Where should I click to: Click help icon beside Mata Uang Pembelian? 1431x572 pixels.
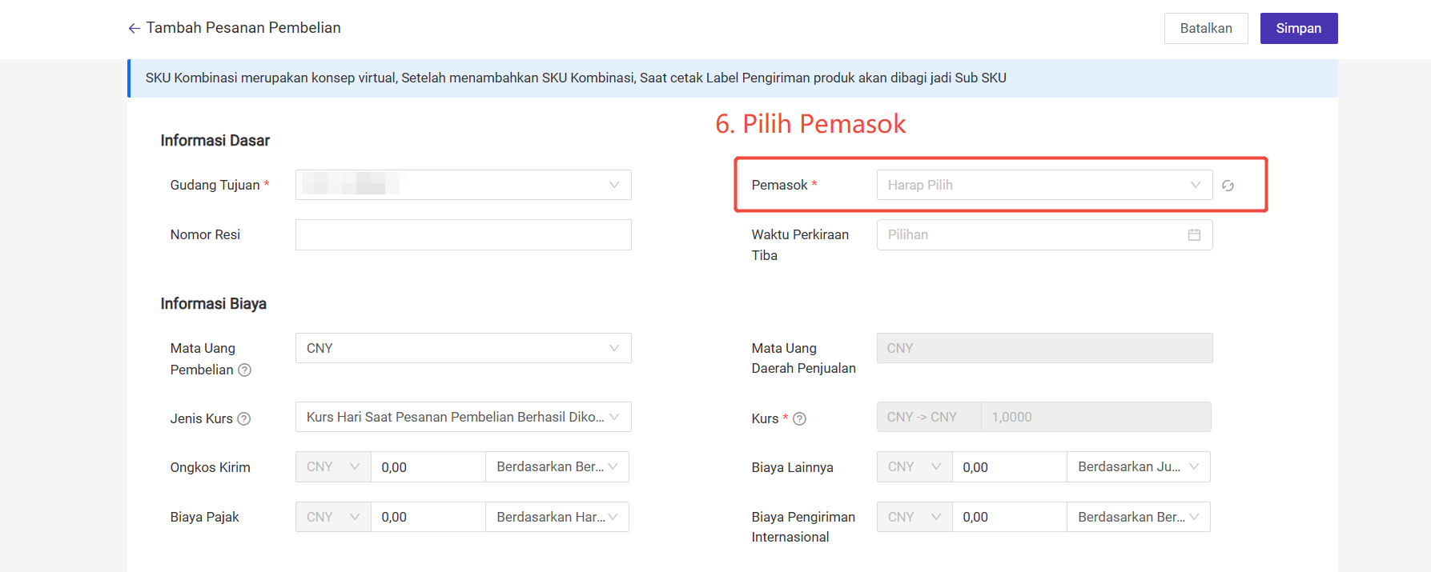(245, 370)
